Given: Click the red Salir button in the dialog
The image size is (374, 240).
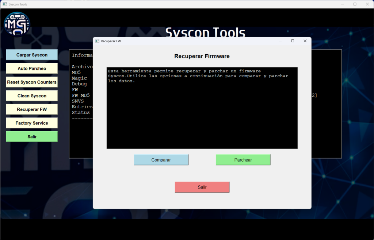Looking at the screenshot, I should (202, 187).
